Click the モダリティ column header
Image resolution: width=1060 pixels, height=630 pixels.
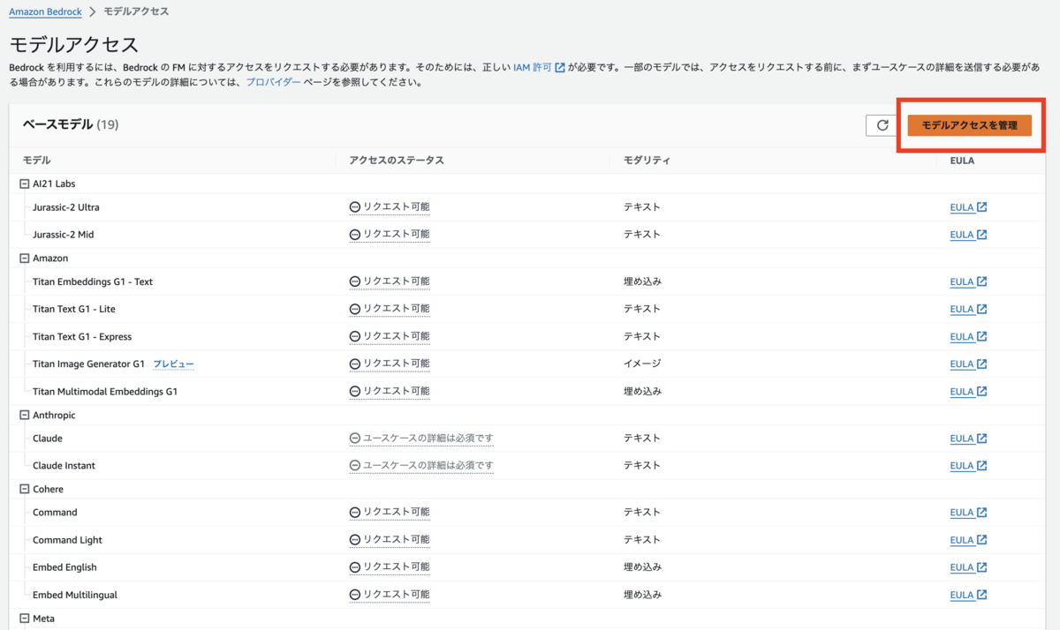tap(647, 161)
